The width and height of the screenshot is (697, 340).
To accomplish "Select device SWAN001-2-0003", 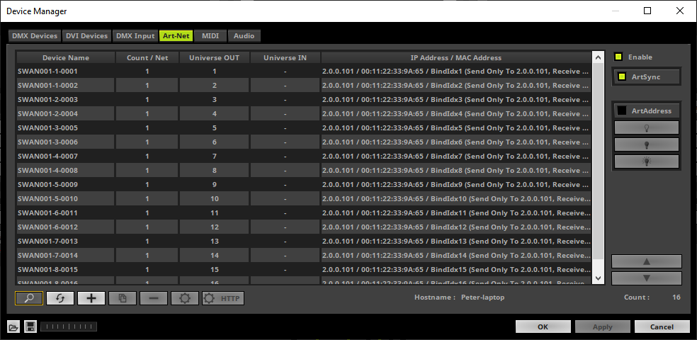I will [66, 100].
